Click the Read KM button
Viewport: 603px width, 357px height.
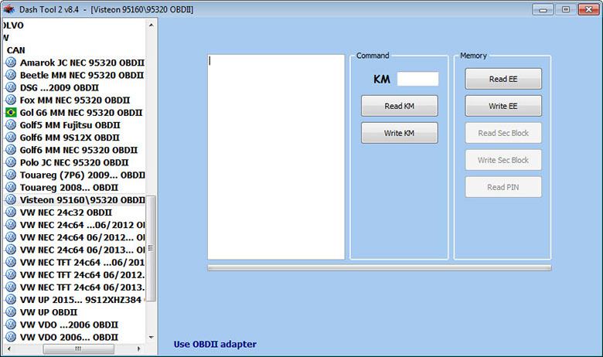(x=399, y=106)
